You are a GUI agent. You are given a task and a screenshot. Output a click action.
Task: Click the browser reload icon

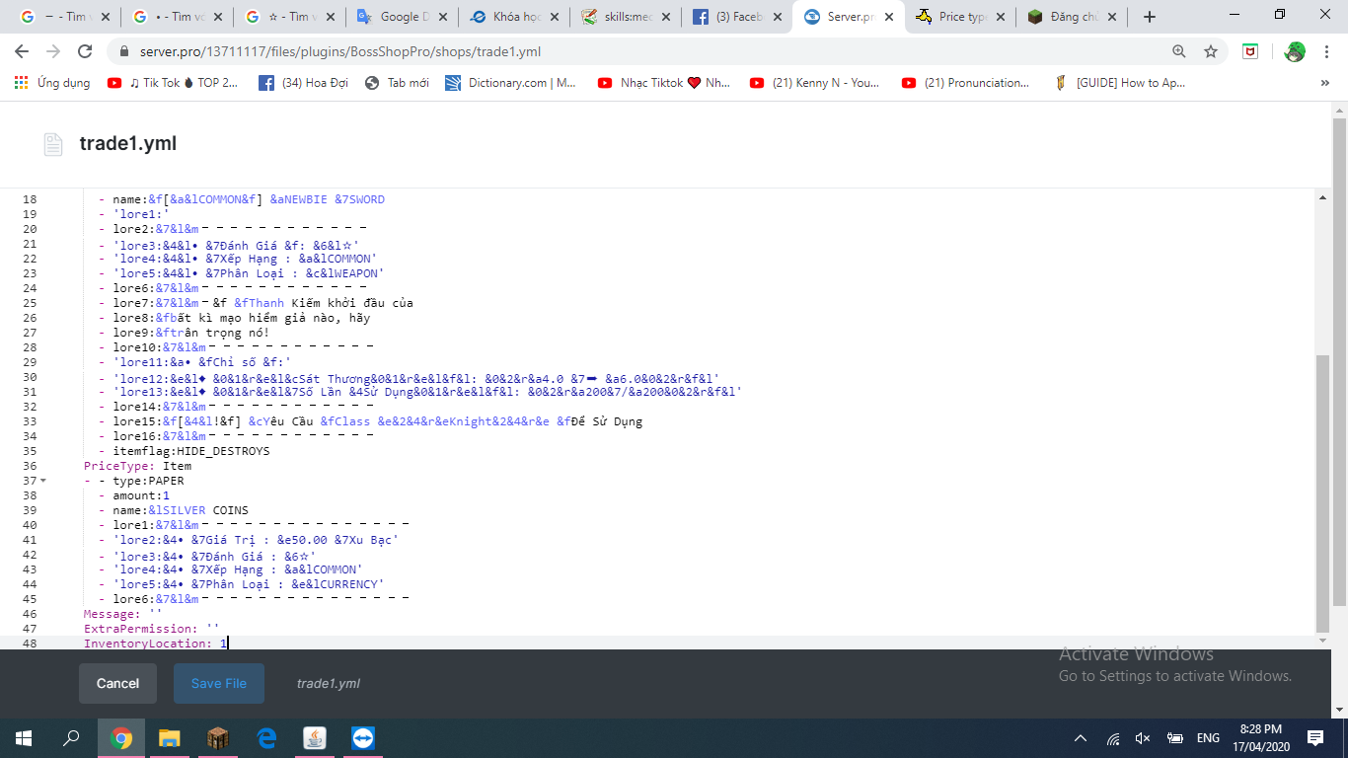pyautogui.click(x=85, y=51)
